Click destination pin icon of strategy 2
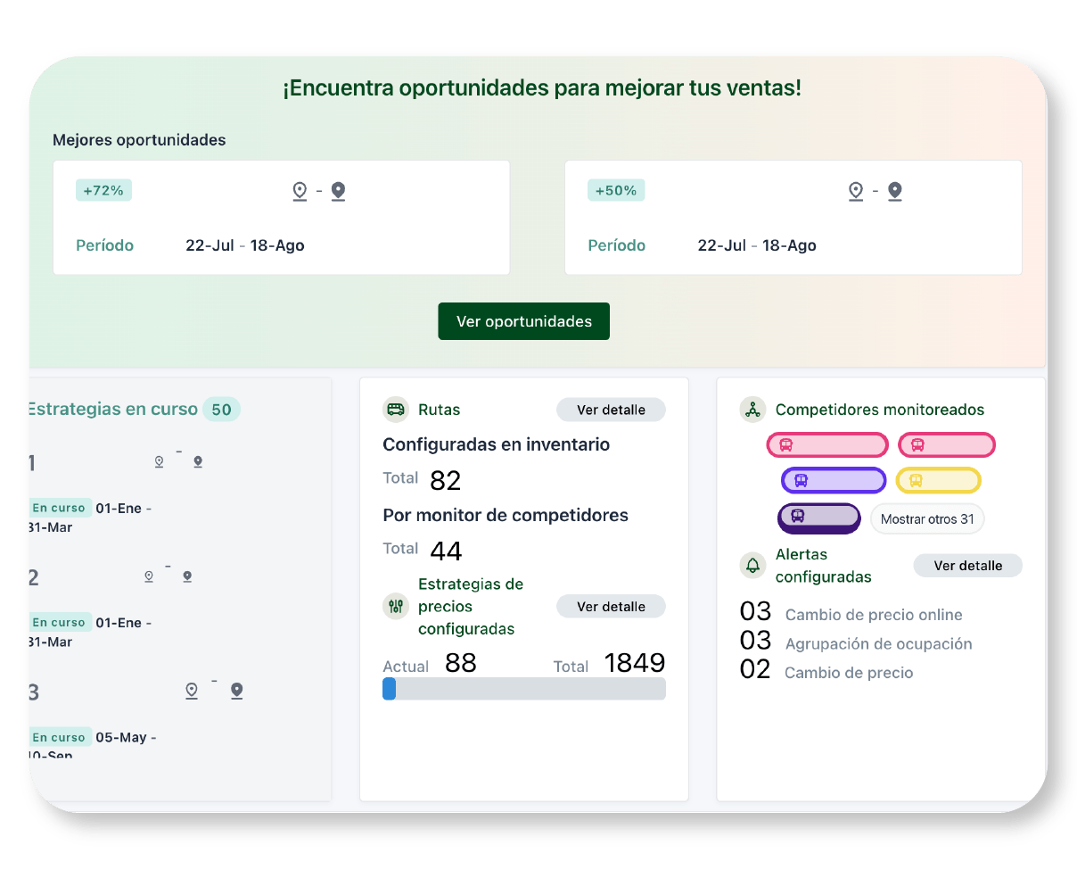 (187, 576)
